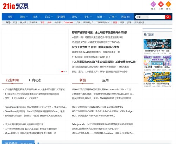Open the 文章 search type dropdown
Screen dimensions: 176x144
tap(143, 17)
